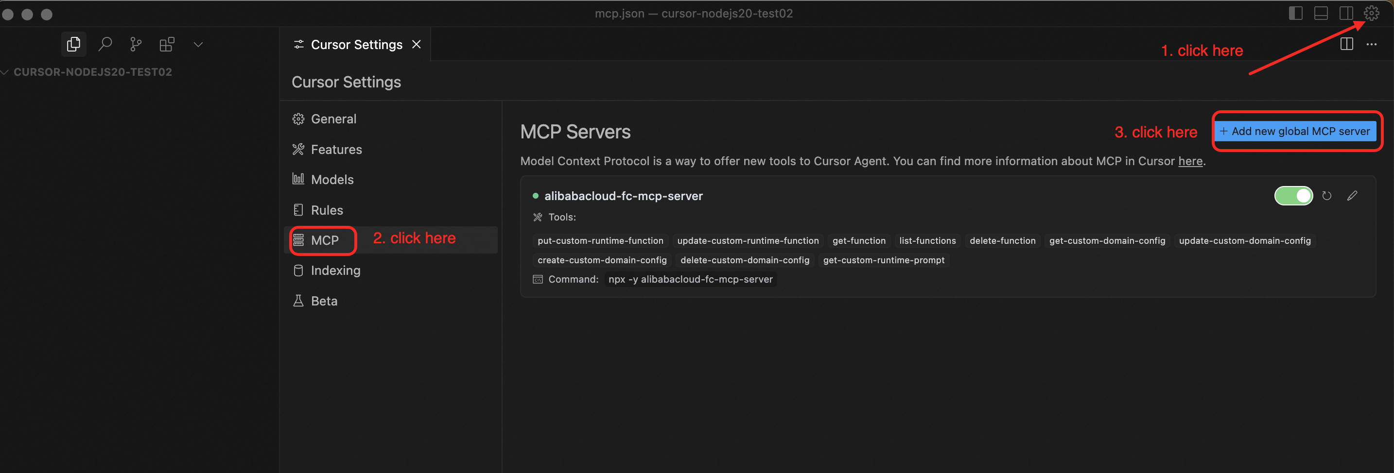Image resolution: width=1394 pixels, height=473 pixels.
Task: Toggle the secondary side panel layout icon
Action: [x=1346, y=13]
